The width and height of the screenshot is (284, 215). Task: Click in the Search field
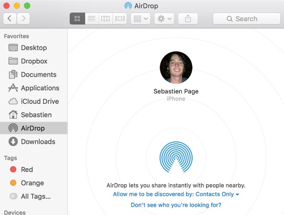247,18
